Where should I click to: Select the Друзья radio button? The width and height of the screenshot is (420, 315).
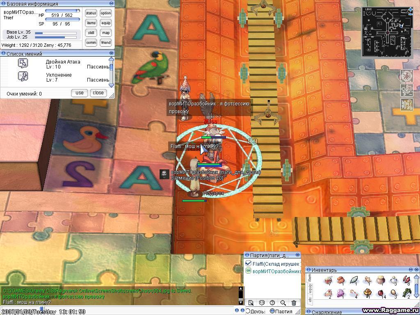[x=248, y=311]
